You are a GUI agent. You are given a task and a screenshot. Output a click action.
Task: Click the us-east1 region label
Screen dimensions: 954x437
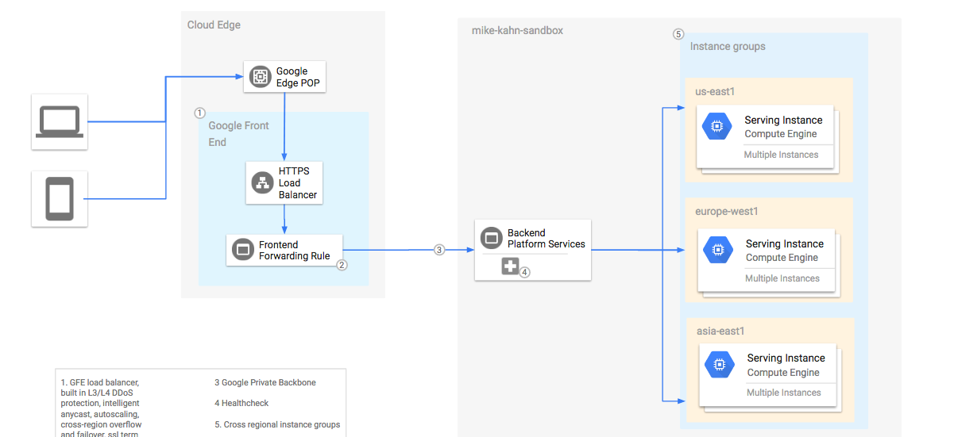click(715, 91)
